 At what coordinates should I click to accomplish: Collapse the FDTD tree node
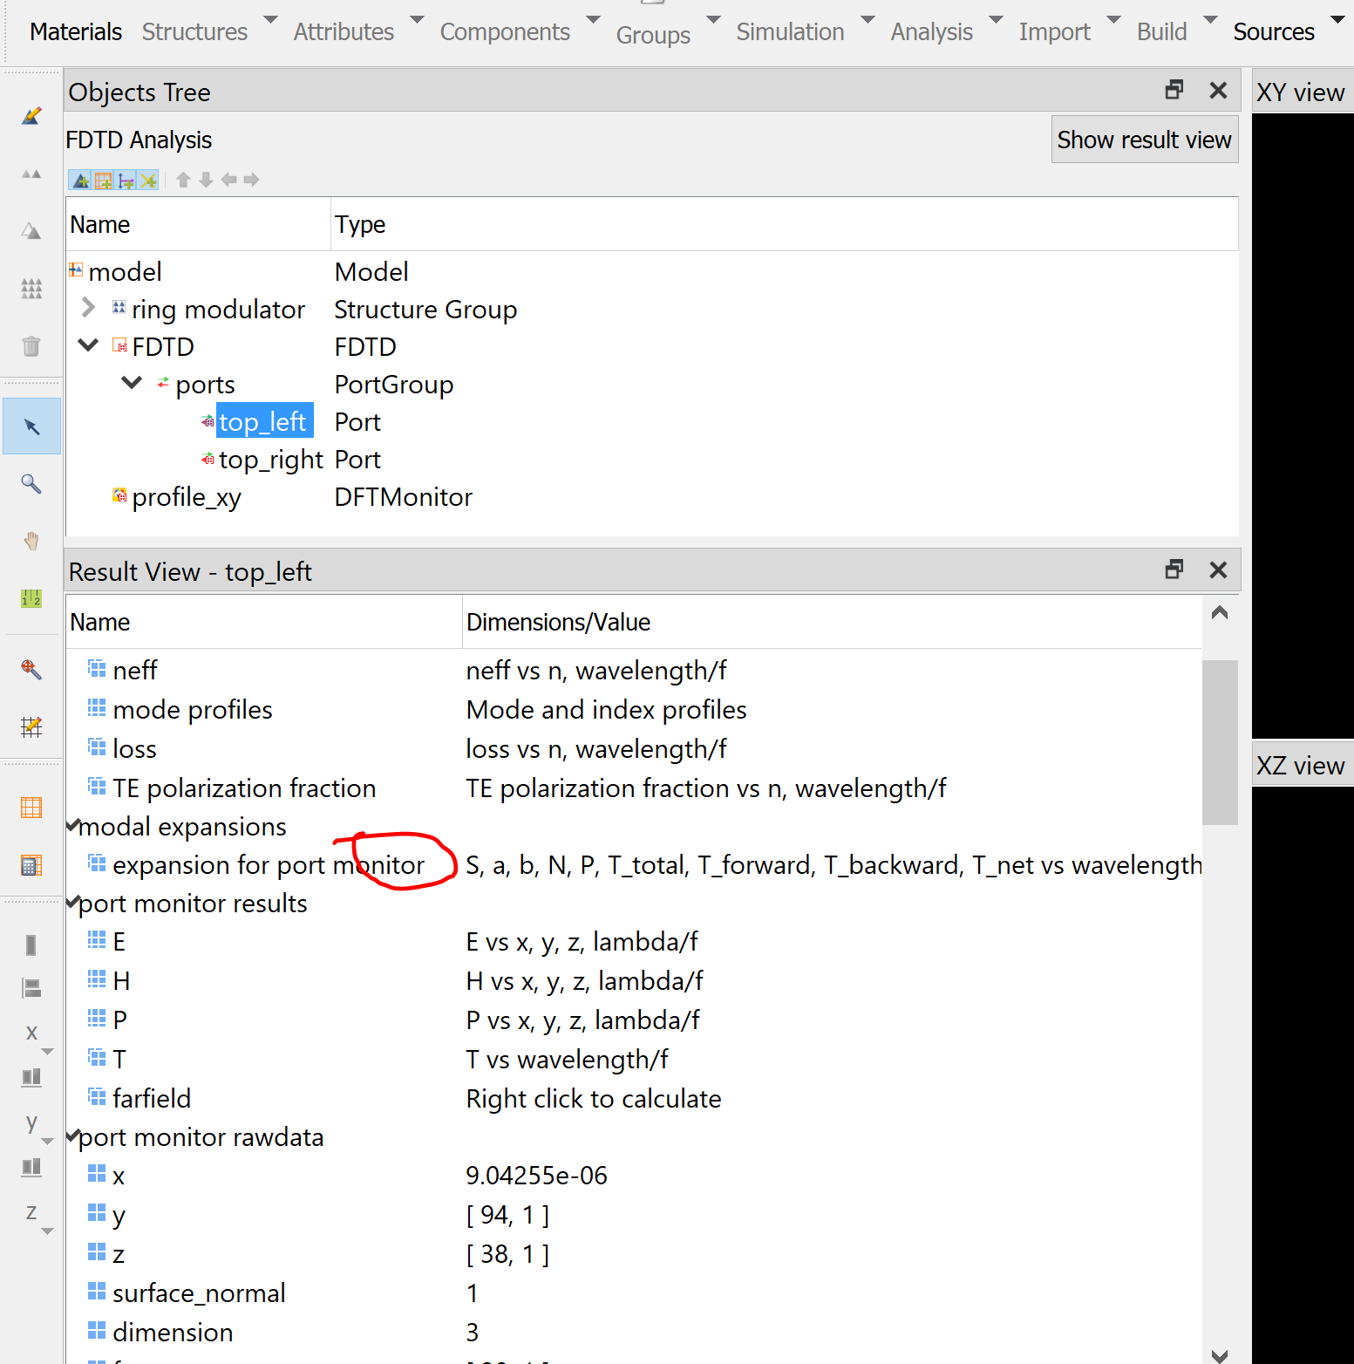88,345
